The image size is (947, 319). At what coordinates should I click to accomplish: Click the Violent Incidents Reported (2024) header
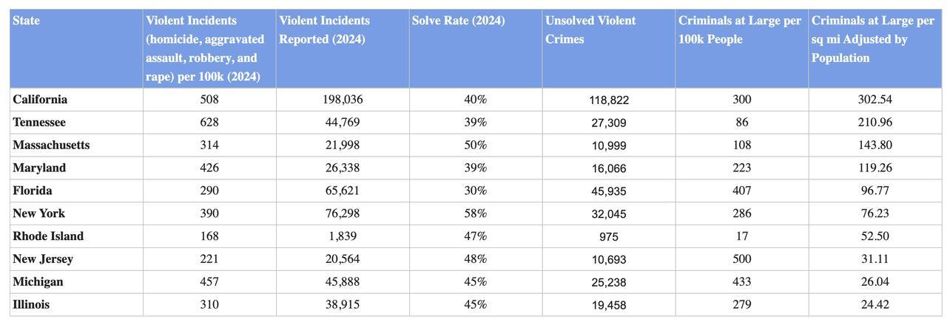324,30
